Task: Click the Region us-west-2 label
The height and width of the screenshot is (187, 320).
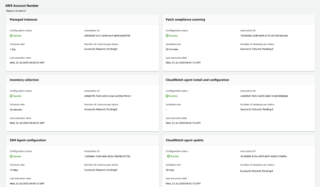Action: [16, 11]
